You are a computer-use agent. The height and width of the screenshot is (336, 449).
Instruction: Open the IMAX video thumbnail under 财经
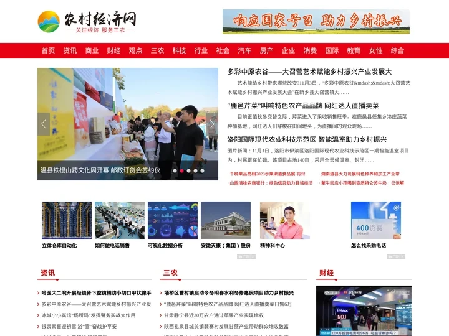pos(364,310)
